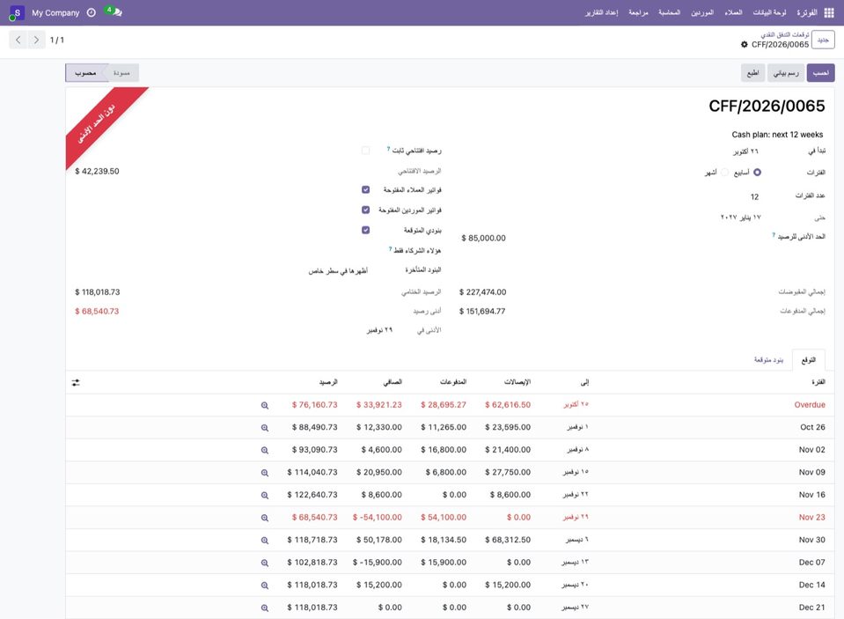Viewport: 844px width, 619px height.
Task: Sort by the الصافي column header
Action: 392,382
